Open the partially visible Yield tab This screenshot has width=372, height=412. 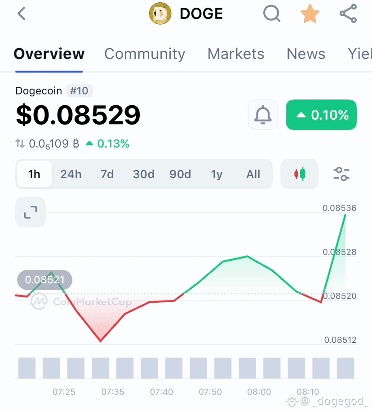[360, 54]
